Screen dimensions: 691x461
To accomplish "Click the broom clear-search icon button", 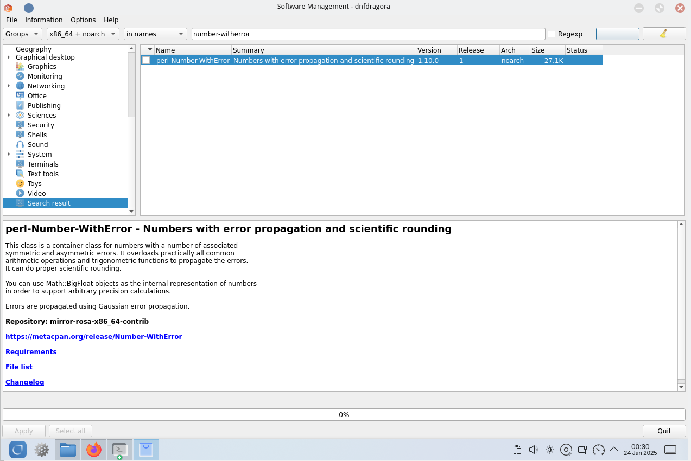I will pyautogui.click(x=664, y=34).
